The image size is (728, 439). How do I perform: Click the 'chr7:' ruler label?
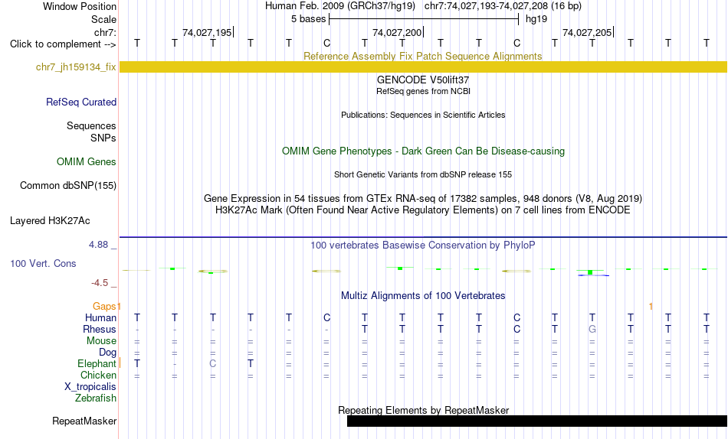click(105, 32)
